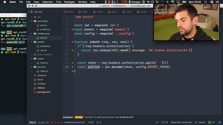Click the bird icon in status bar
This screenshot has height=125, width=223.
tap(220, 122)
